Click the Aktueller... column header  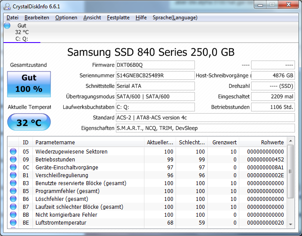pos(160,142)
